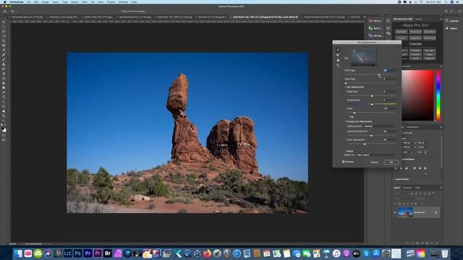Switch to the Channels tab
Viewport: 463px width, 260px height.
(407, 188)
